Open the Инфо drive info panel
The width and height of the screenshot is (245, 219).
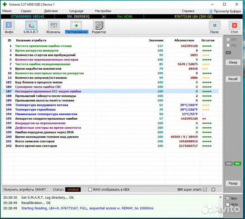coord(9,27)
